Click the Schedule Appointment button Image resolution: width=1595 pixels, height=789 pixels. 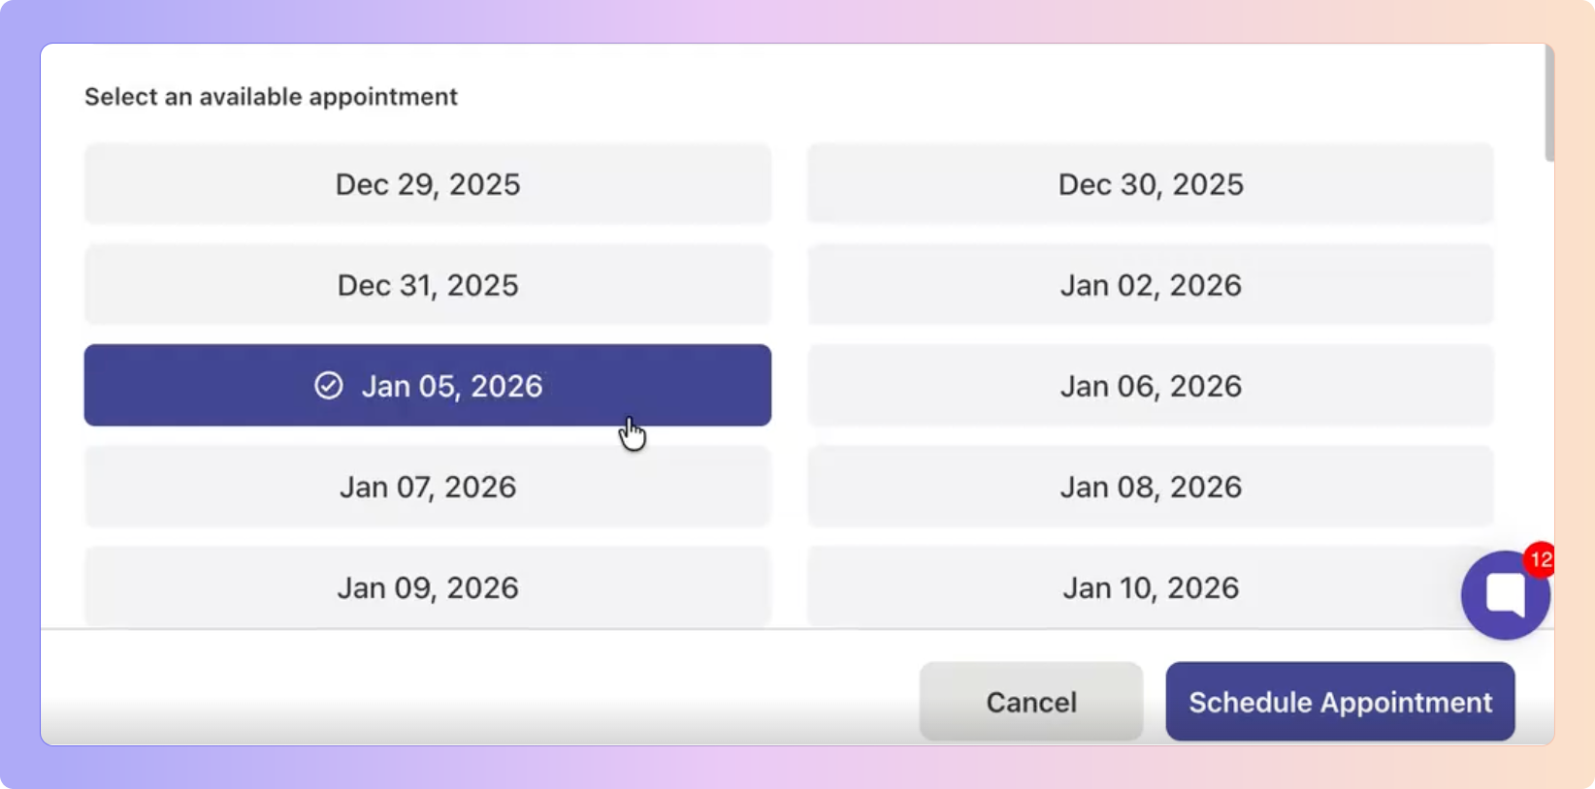pyautogui.click(x=1339, y=702)
